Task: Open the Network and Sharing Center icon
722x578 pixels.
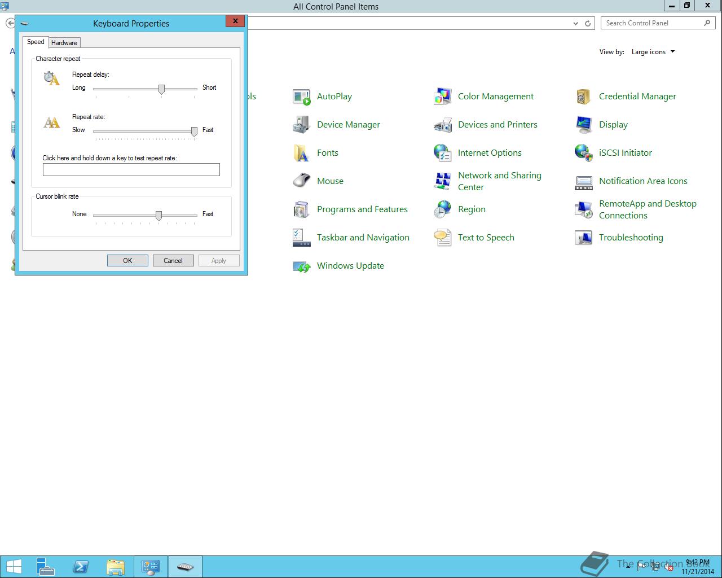Action: click(x=443, y=181)
